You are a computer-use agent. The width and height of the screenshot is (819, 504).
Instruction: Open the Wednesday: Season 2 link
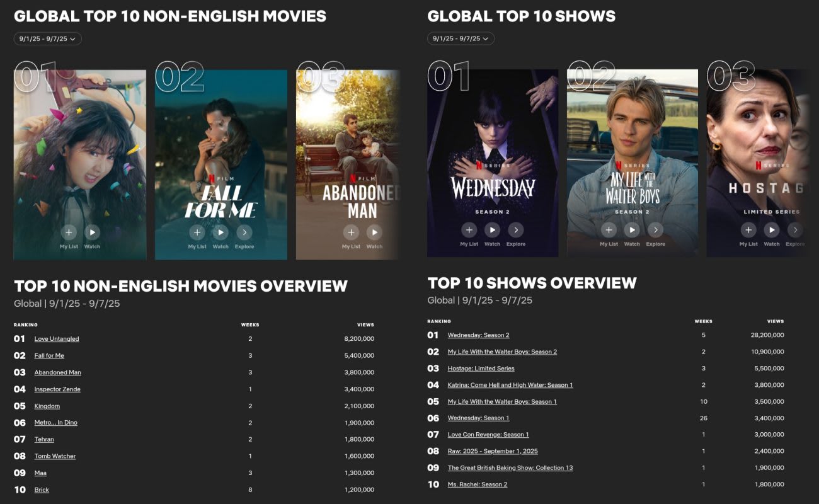point(478,335)
